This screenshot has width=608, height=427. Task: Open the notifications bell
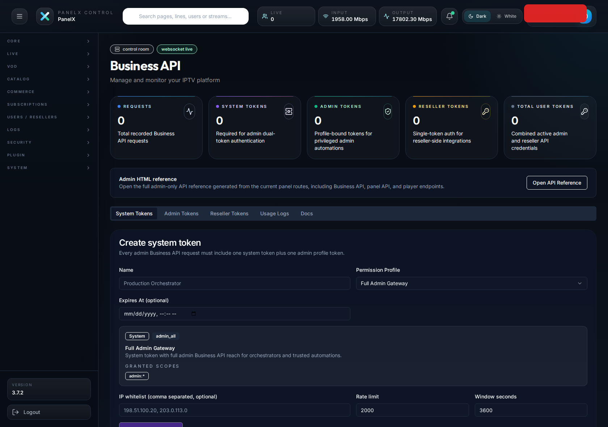click(449, 16)
